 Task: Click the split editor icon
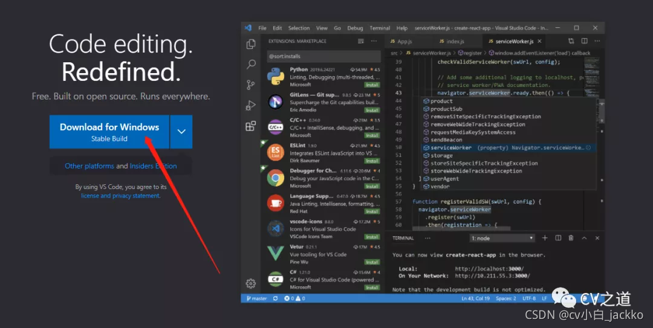click(x=584, y=41)
